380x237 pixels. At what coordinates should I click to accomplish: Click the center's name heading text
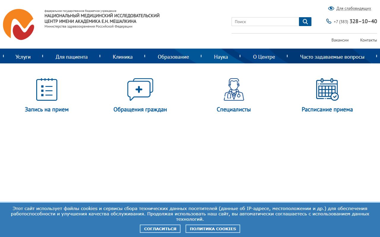[x=102, y=18]
